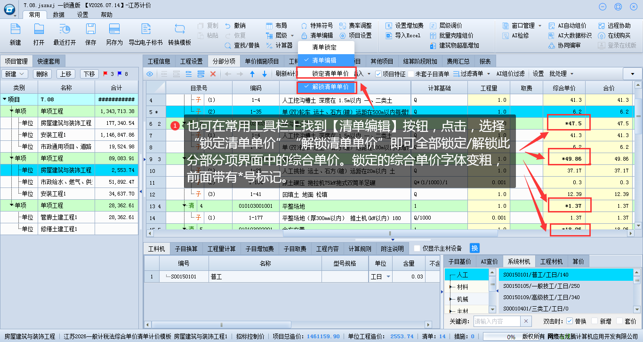Click the 删除 button in project panel
The image size is (643, 342).
pyautogui.click(x=42, y=74)
